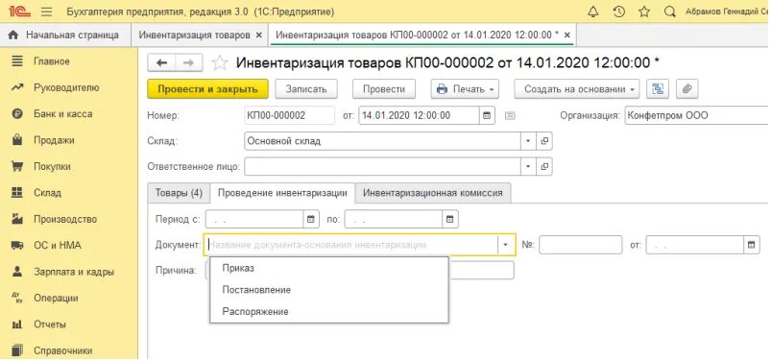Screen dimensions: 771x361
Task: Add document to favorites star
Action: click(x=220, y=63)
